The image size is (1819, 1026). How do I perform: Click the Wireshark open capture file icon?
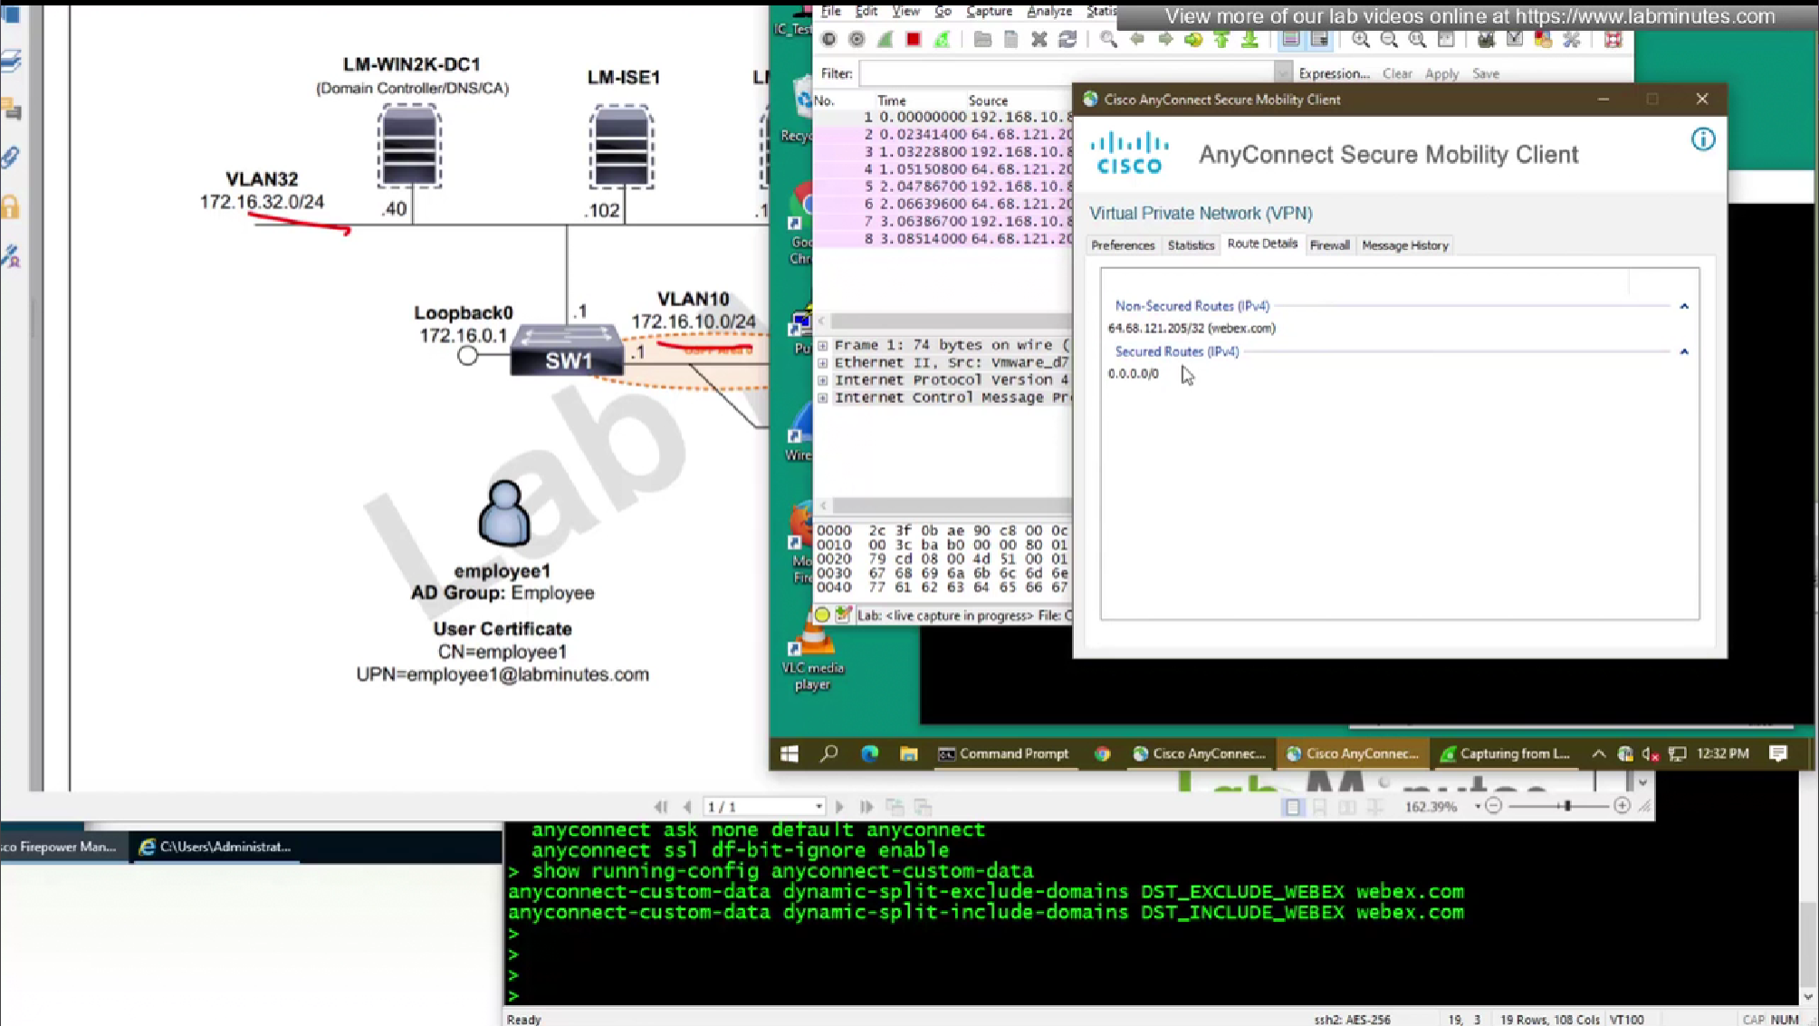[x=982, y=40]
